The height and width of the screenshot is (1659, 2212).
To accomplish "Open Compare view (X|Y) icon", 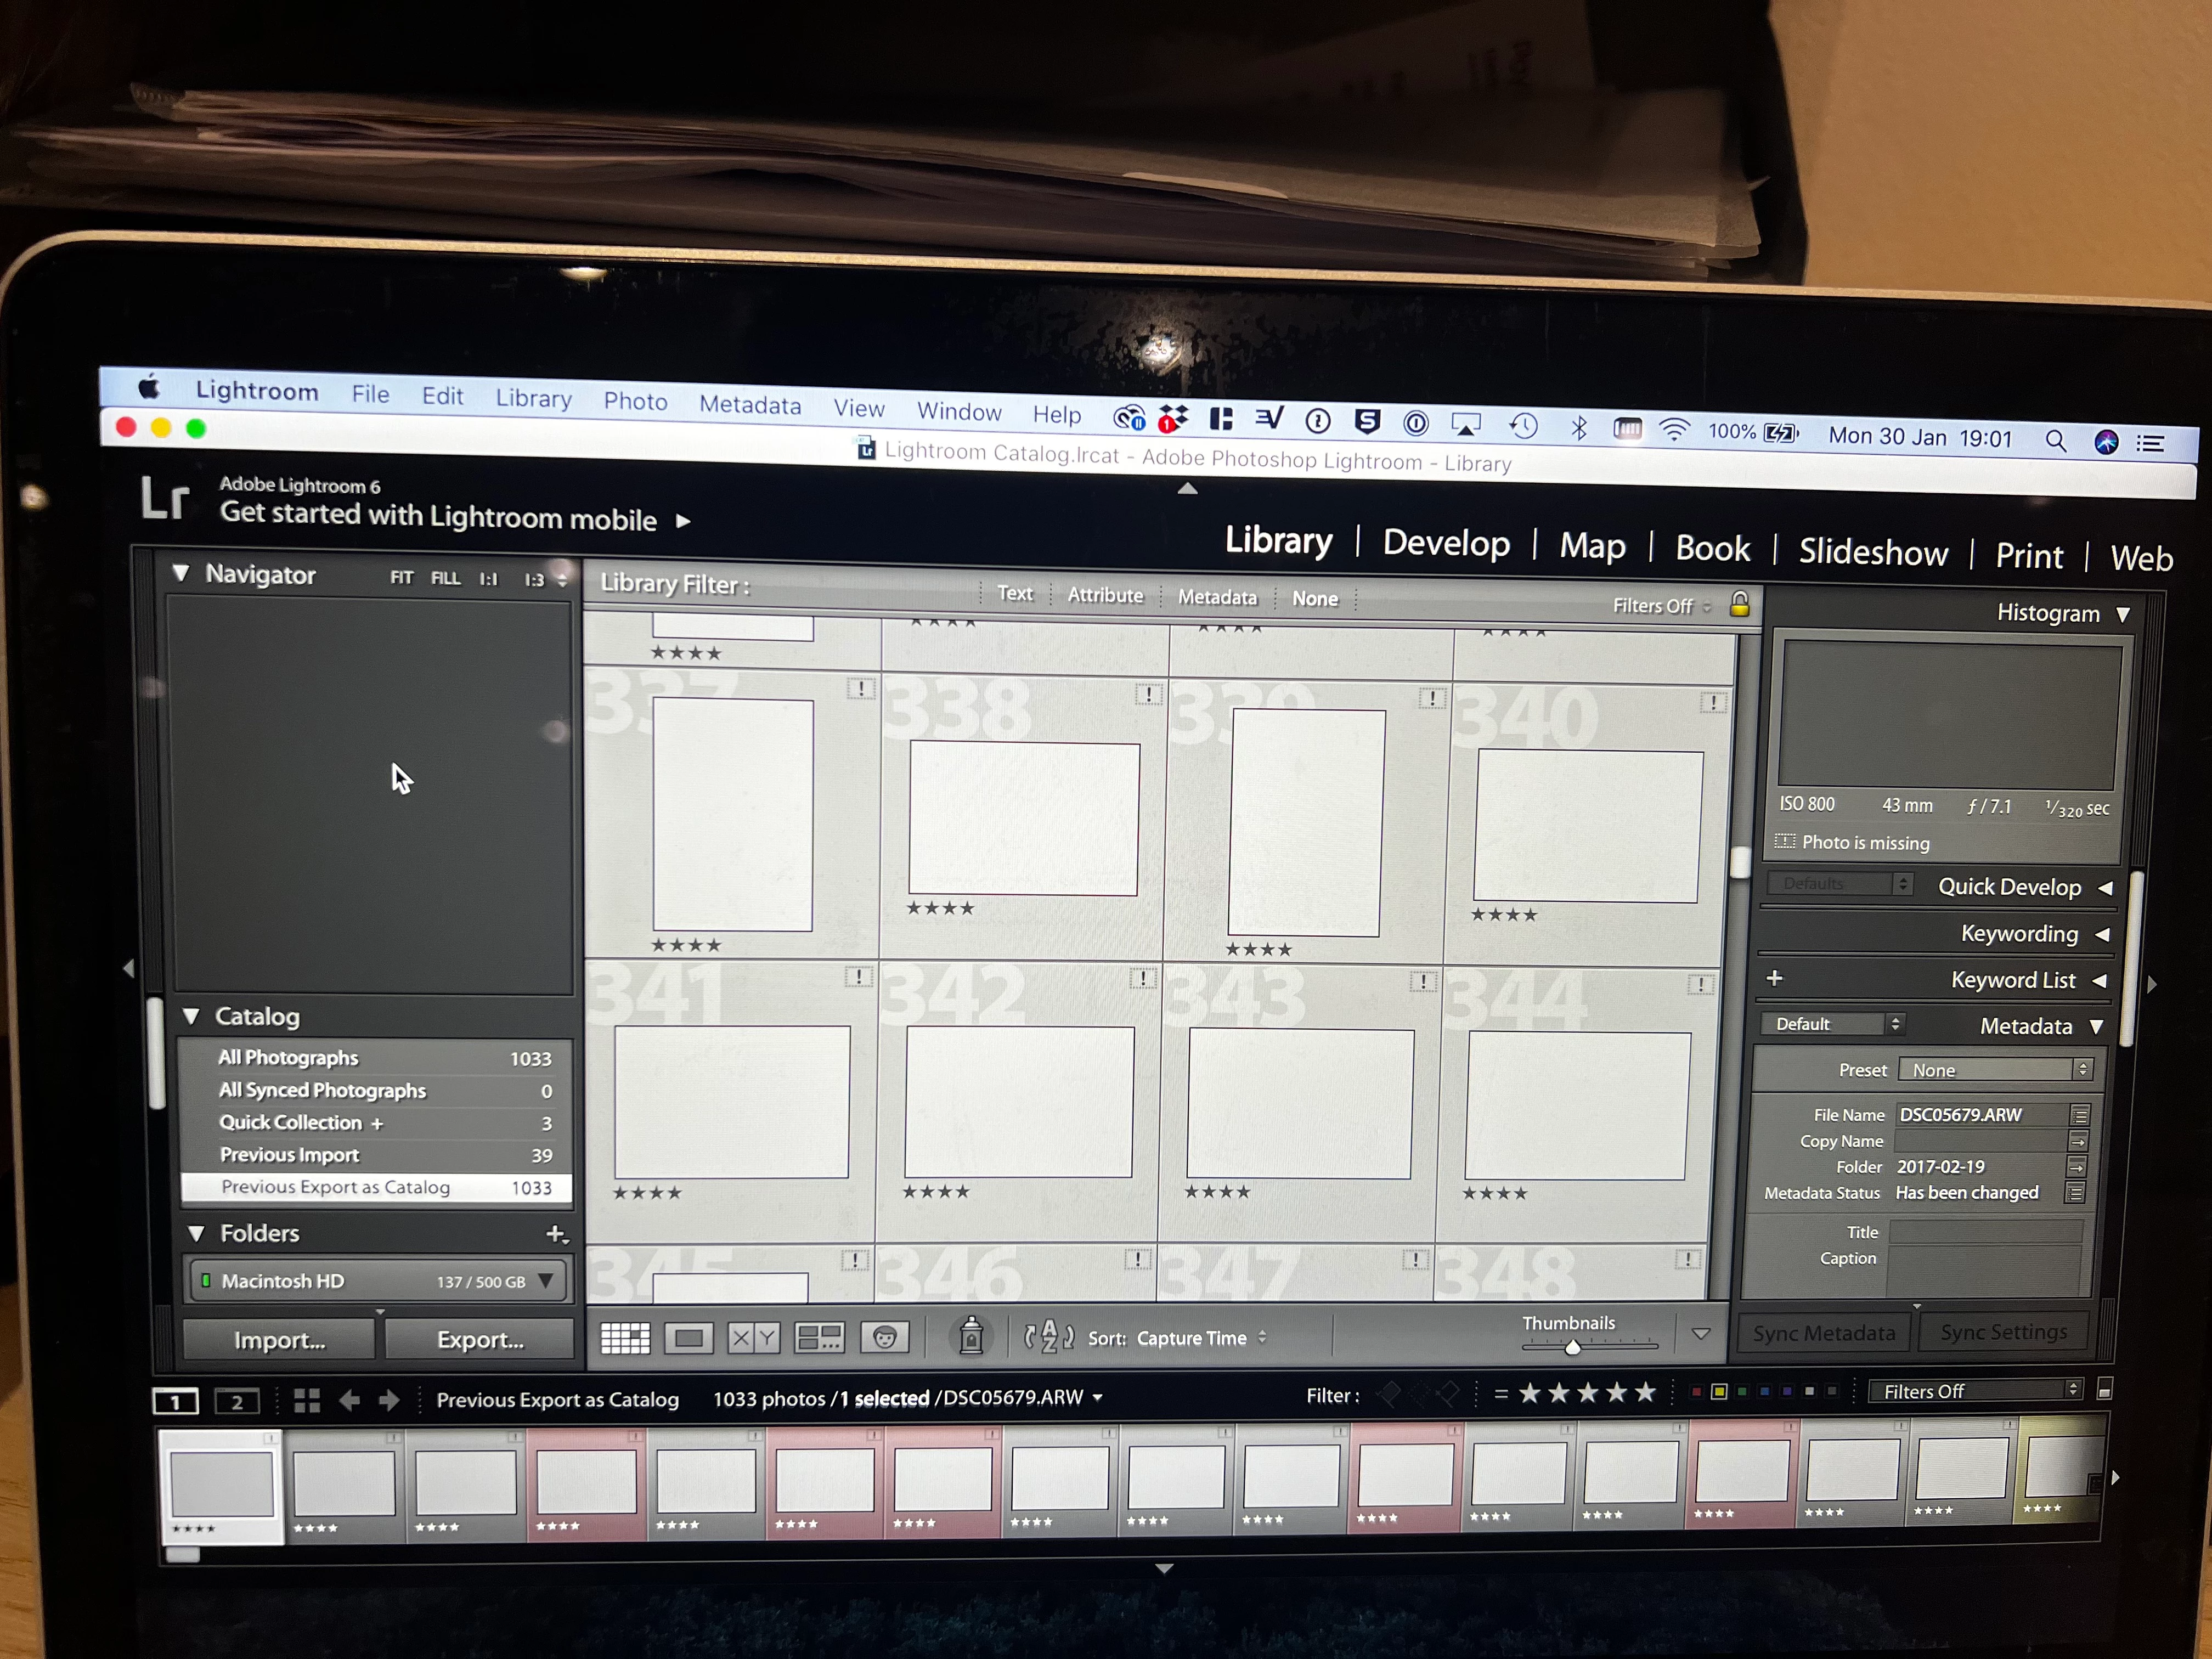I will pos(753,1338).
